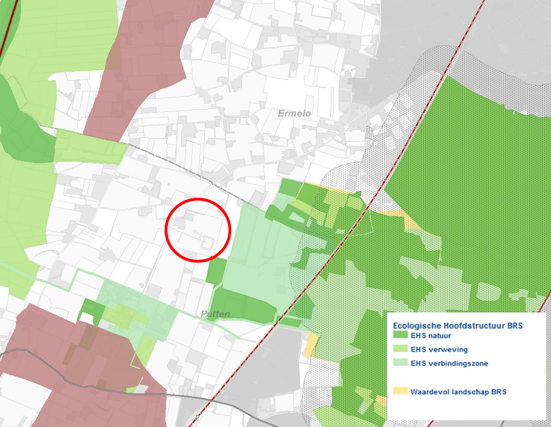Click the Ermelo place name label
The image size is (551, 427).
click(294, 114)
